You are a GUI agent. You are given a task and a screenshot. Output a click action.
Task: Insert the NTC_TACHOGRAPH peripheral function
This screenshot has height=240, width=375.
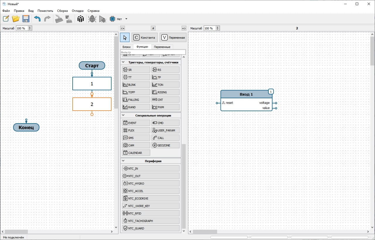coord(151,221)
